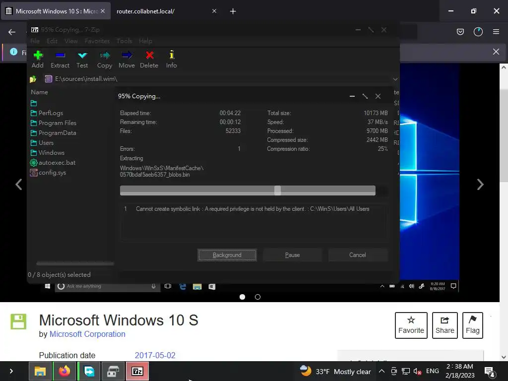The image size is (508, 381).
Task: Dismiss the notification bar with X
Action: click(x=496, y=52)
